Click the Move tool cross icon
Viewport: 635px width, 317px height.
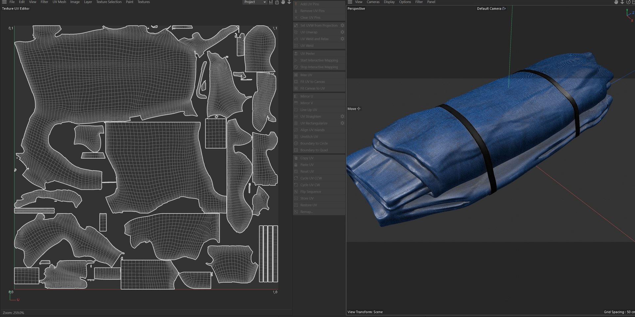359,109
